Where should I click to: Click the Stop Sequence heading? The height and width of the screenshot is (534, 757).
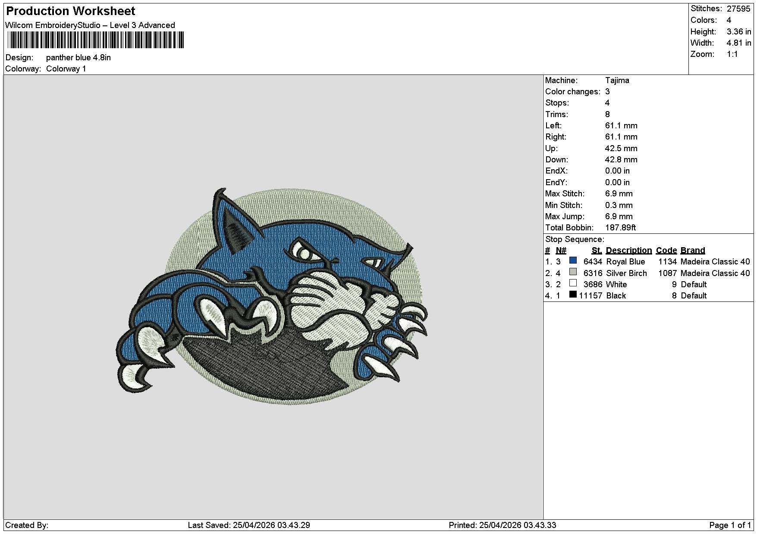click(575, 239)
